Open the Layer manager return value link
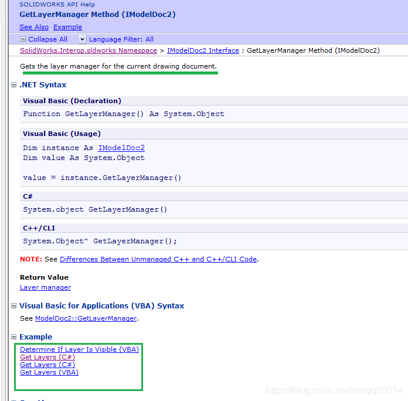Image resolution: width=408 pixels, height=401 pixels. [45, 287]
